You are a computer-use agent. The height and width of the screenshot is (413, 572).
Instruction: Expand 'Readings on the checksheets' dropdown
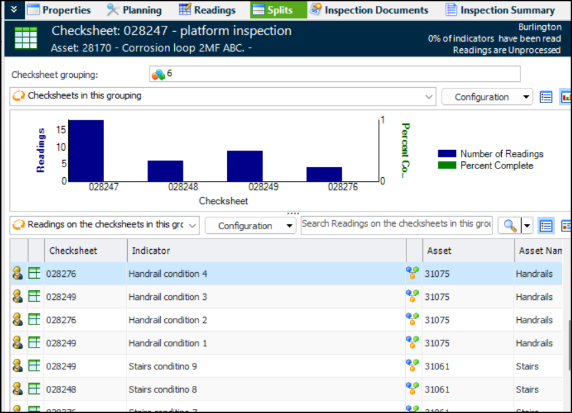coord(192,225)
